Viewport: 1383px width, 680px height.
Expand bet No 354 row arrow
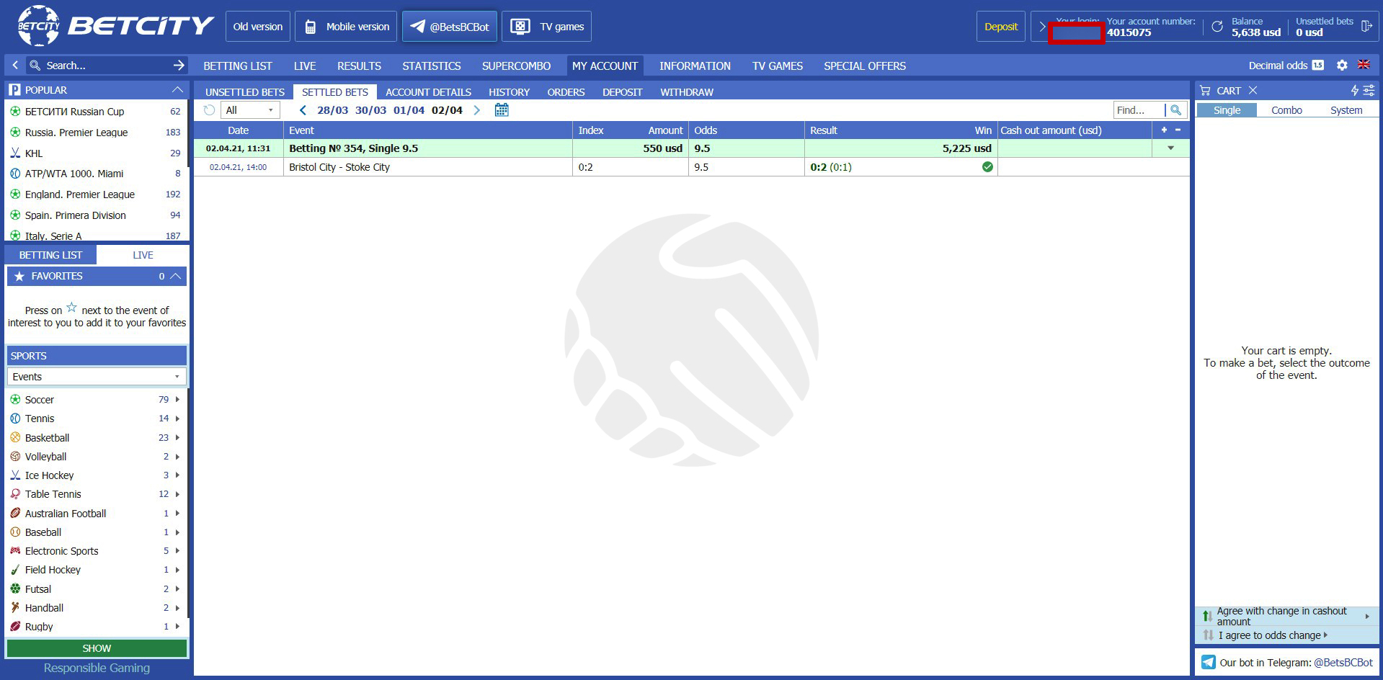coord(1170,148)
